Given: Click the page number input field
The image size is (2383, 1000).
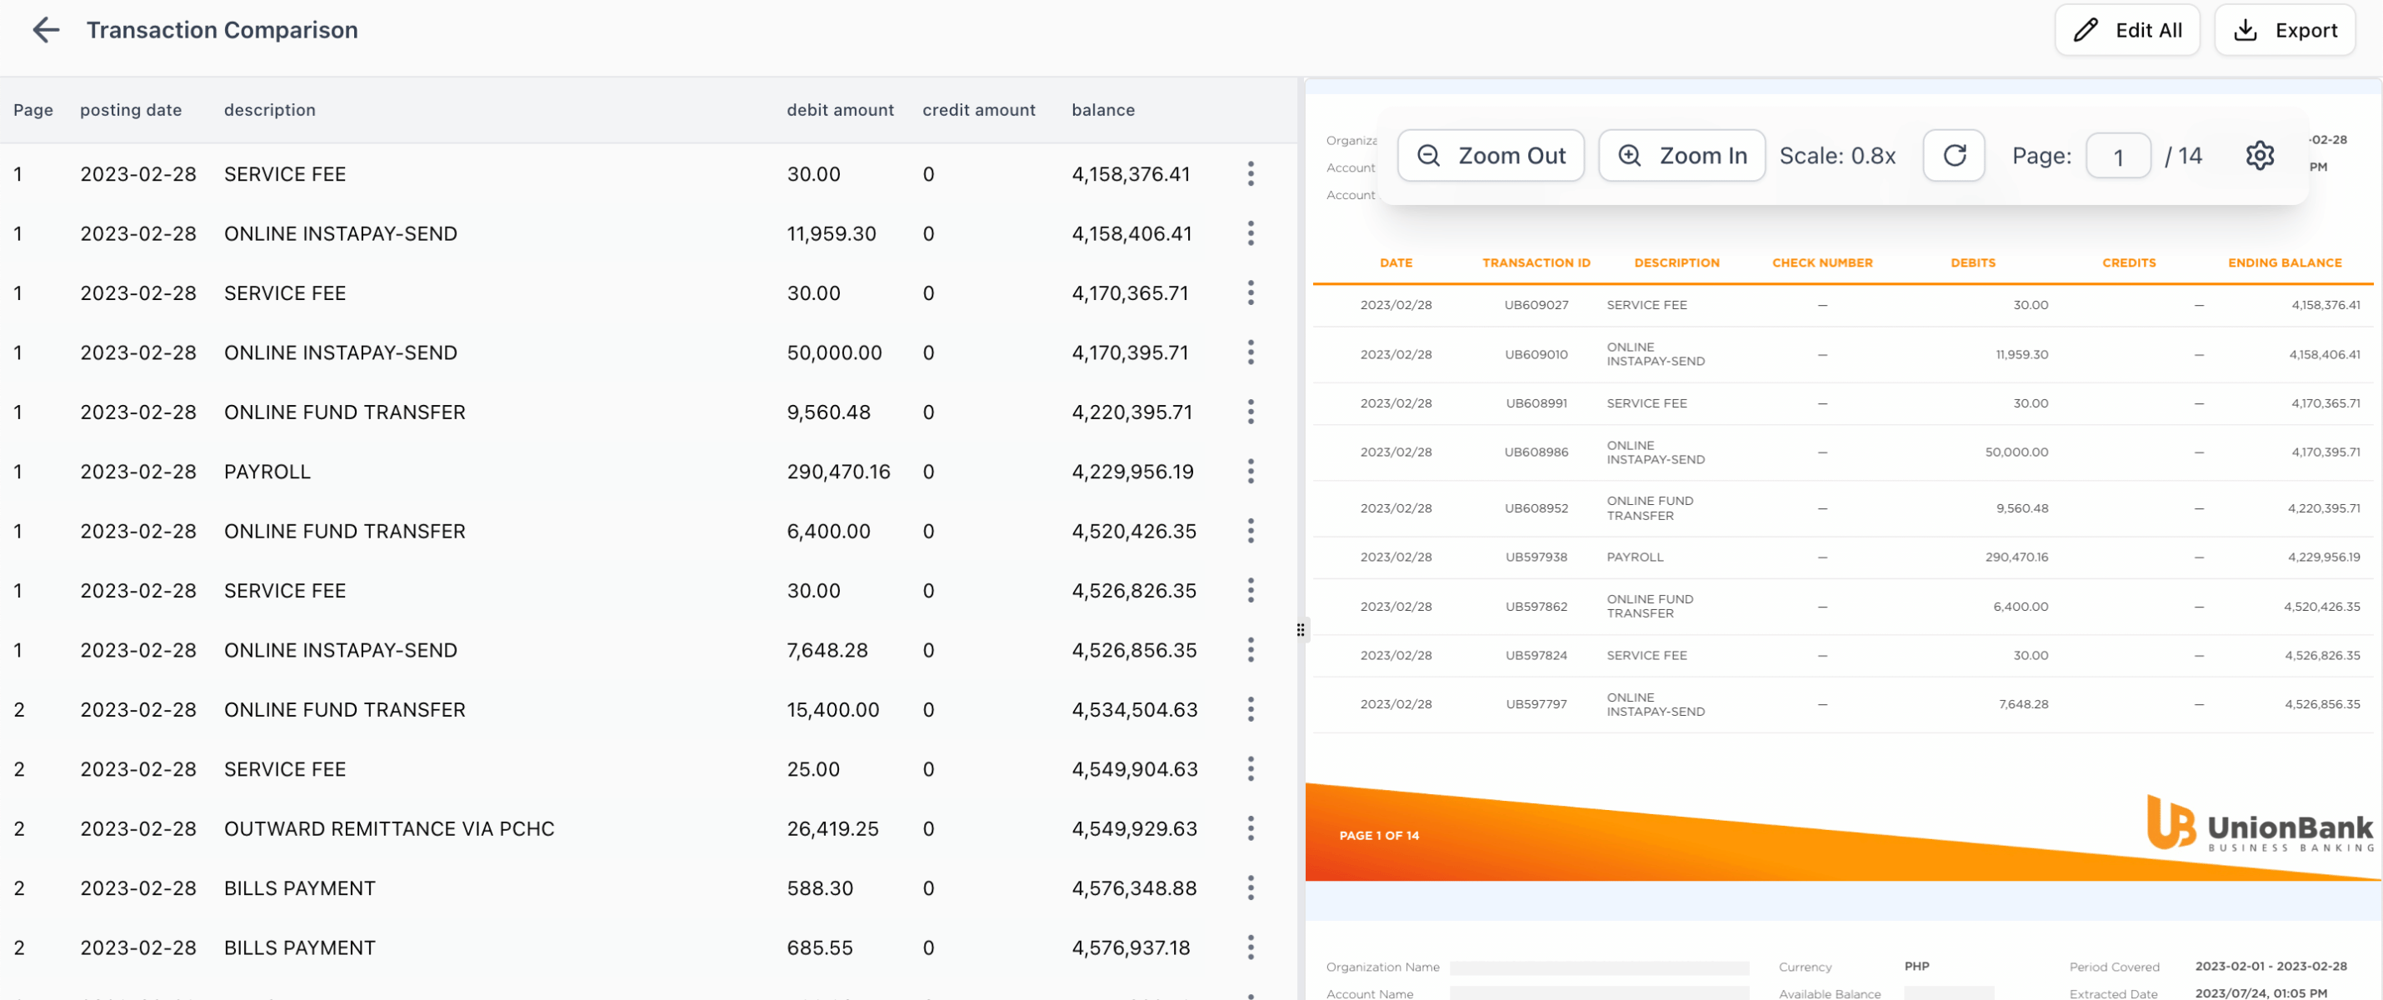Looking at the screenshot, I should click(2118, 155).
